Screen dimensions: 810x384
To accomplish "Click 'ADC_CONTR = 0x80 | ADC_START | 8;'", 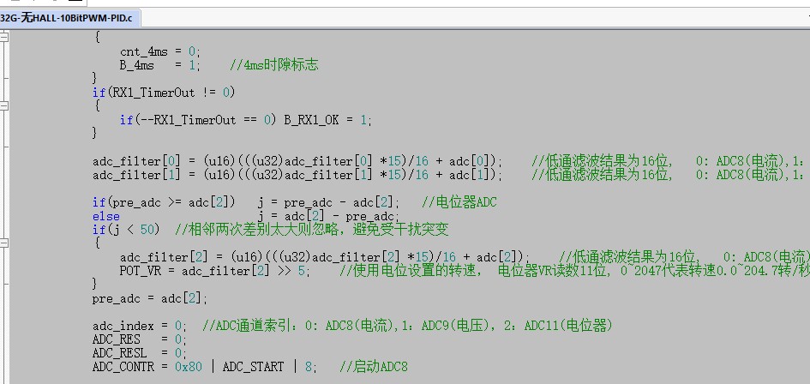I will point(206,367).
